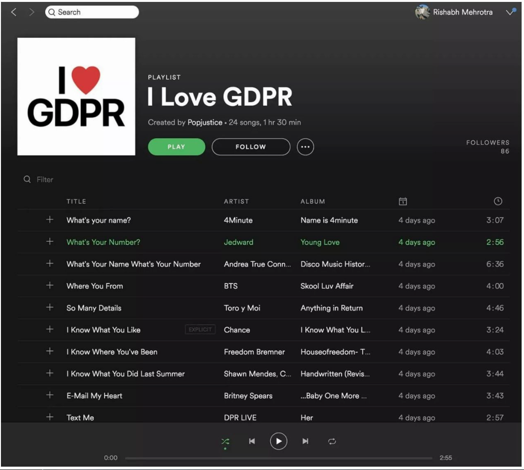Click the FOLLOWERS 86 count
This screenshot has width=524, height=470.
coord(488,147)
